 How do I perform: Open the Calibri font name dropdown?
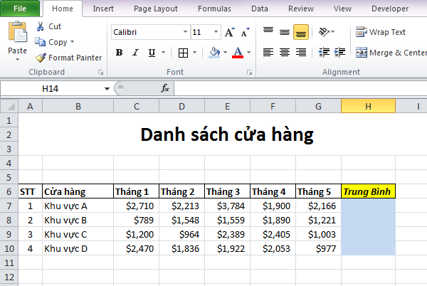185,32
